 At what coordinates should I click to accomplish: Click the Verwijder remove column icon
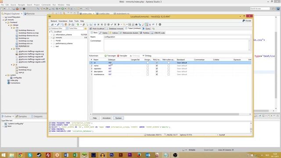(118, 56)
